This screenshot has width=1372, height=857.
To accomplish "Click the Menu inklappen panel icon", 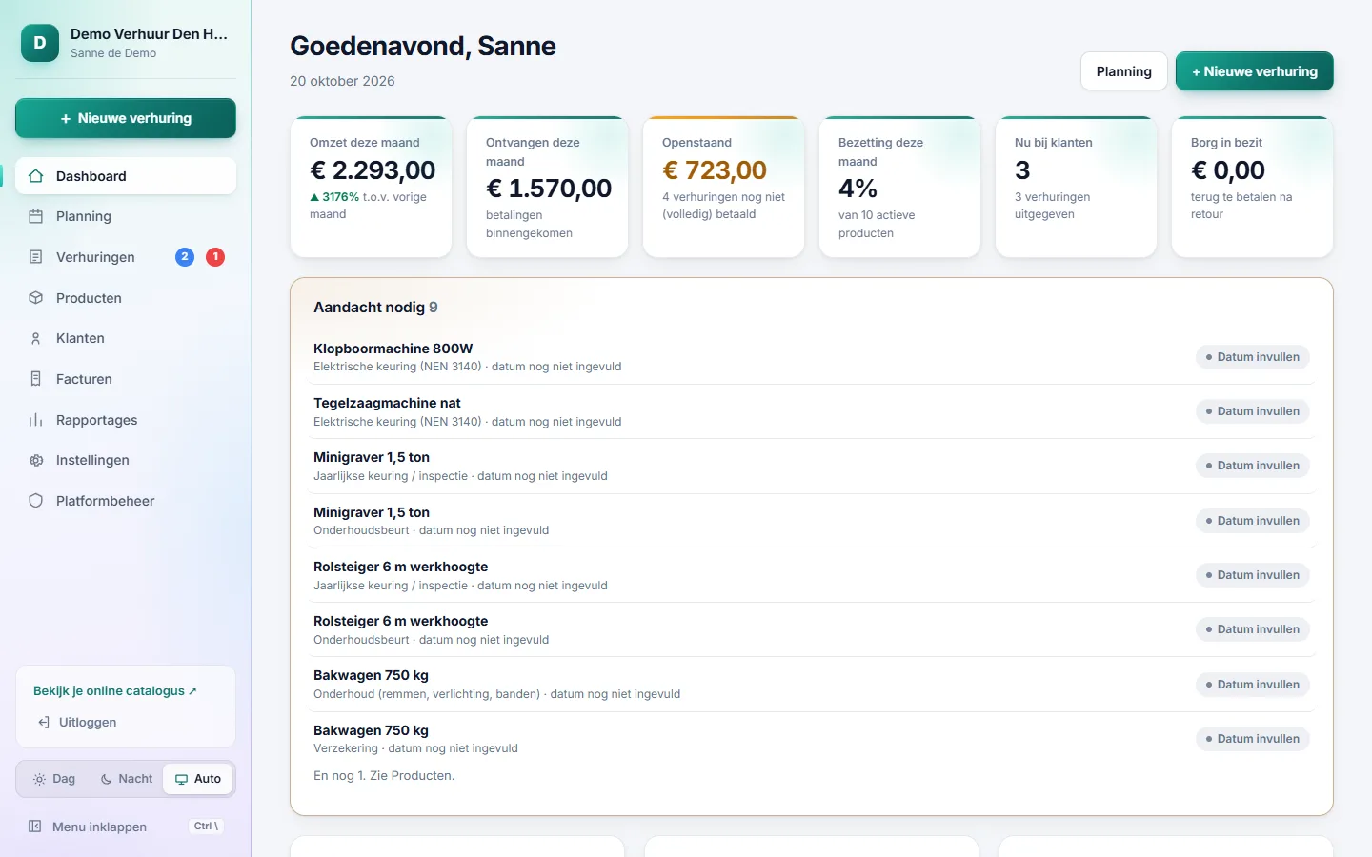I will [35, 827].
